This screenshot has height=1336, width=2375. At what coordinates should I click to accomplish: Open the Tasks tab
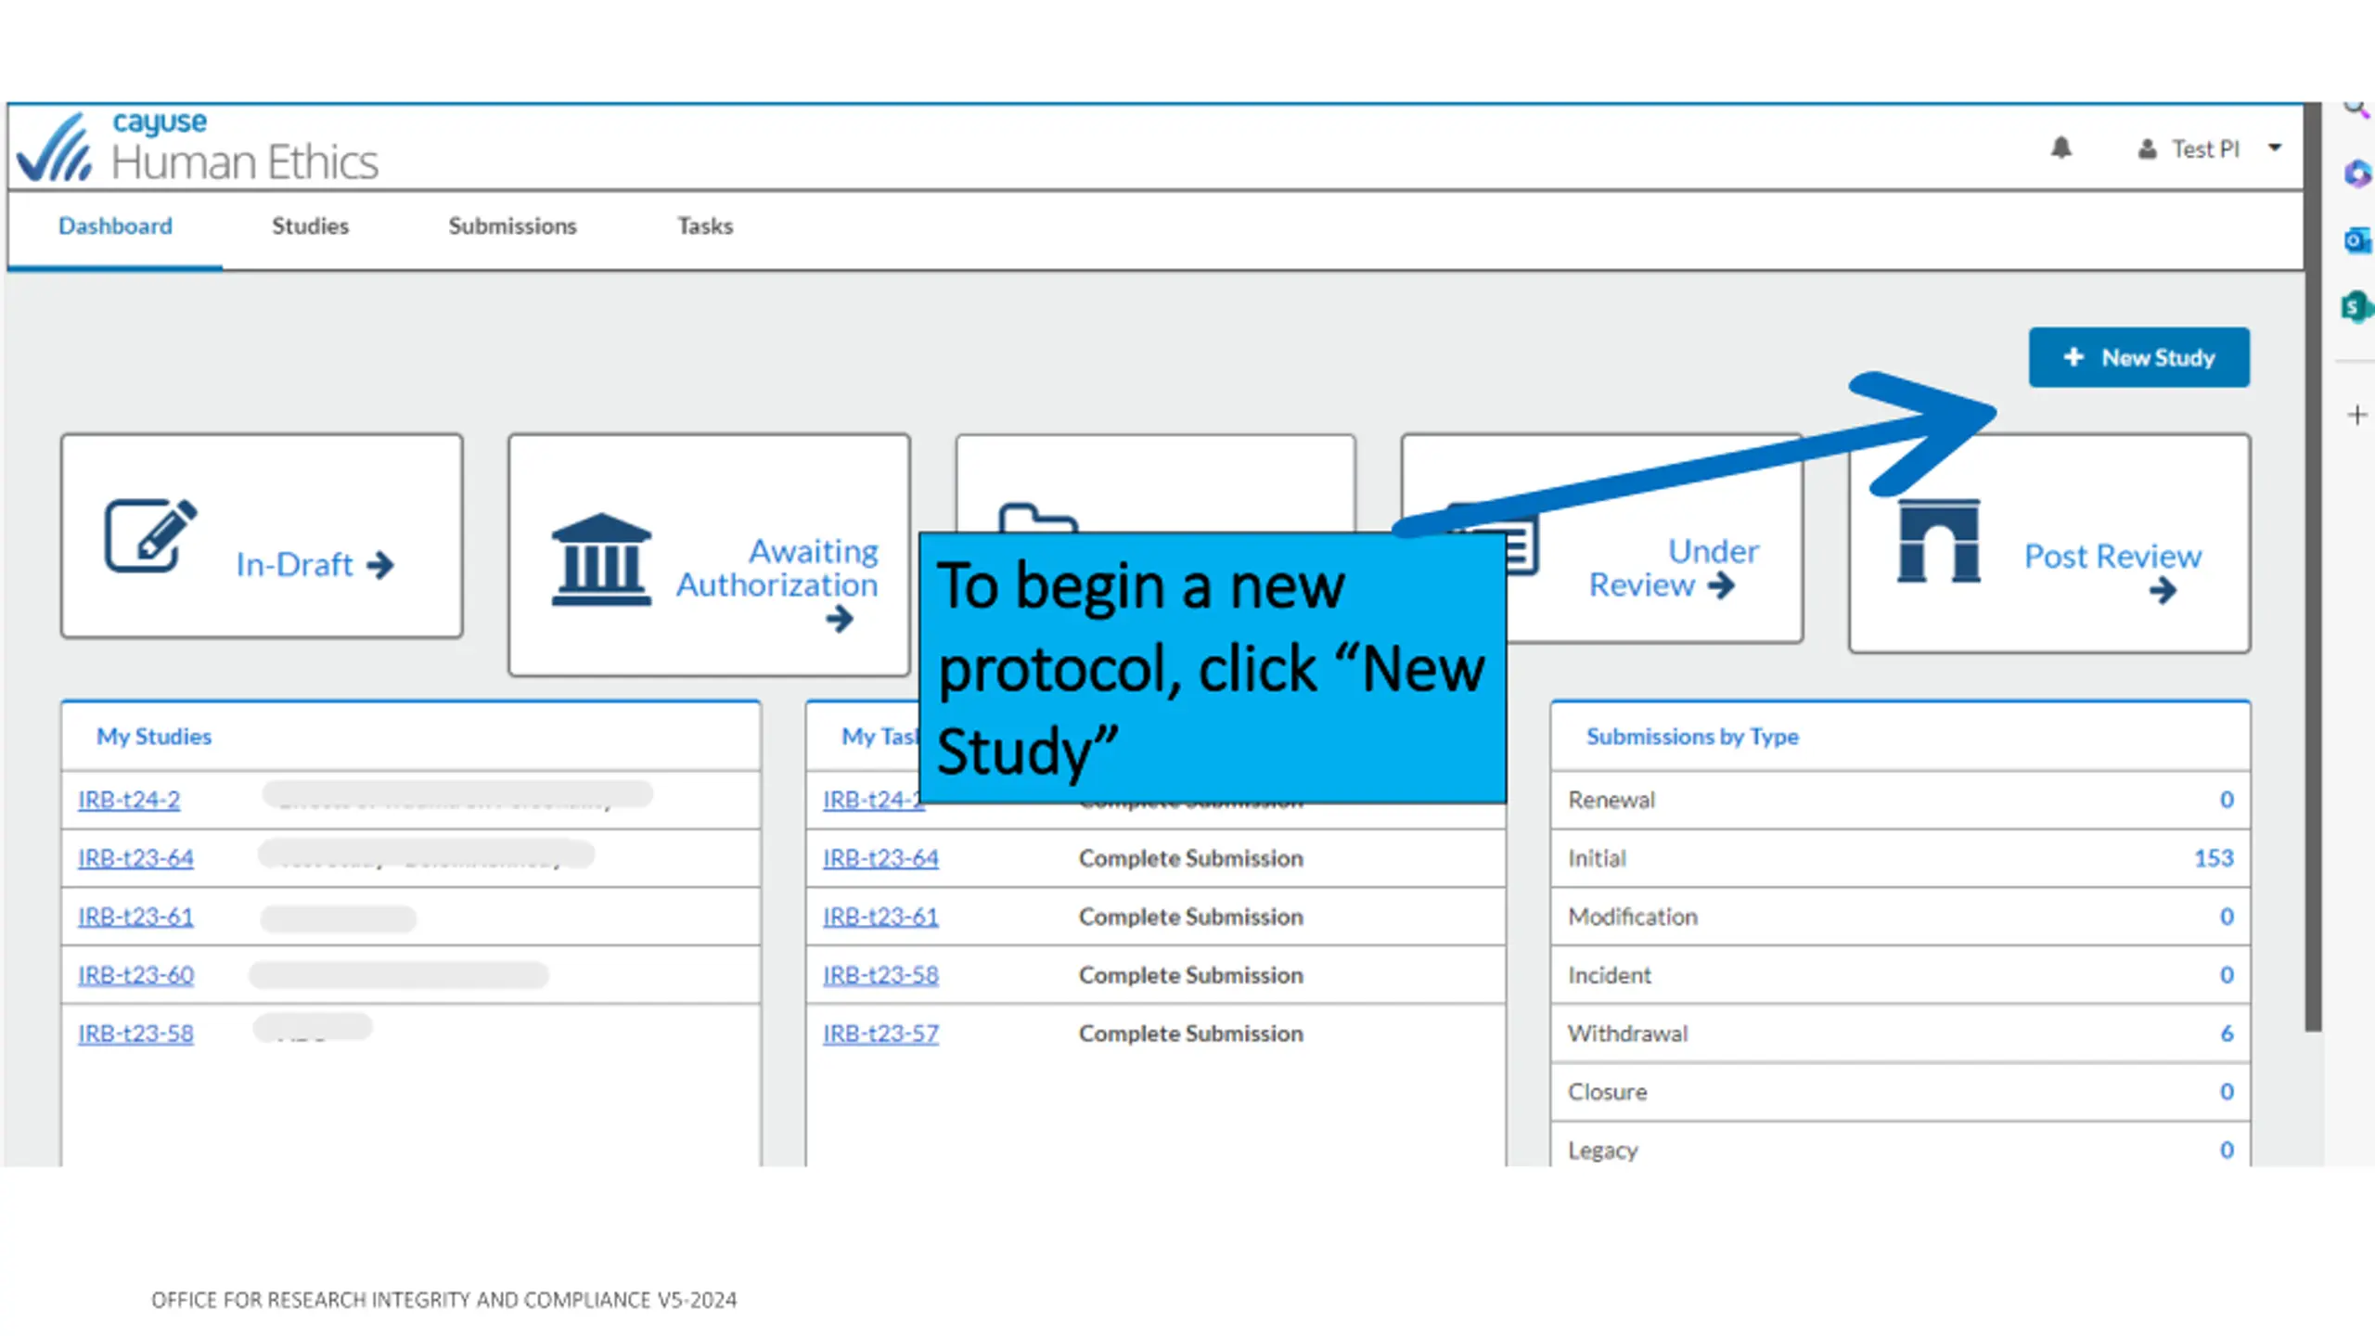click(705, 225)
